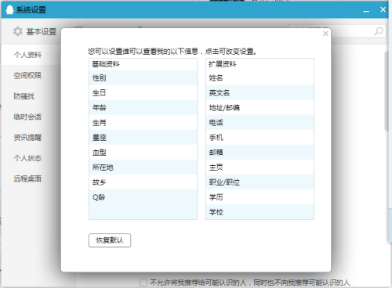The image size is (392, 288).
Task: Click the 生肖 row
Action: (143, 122)
